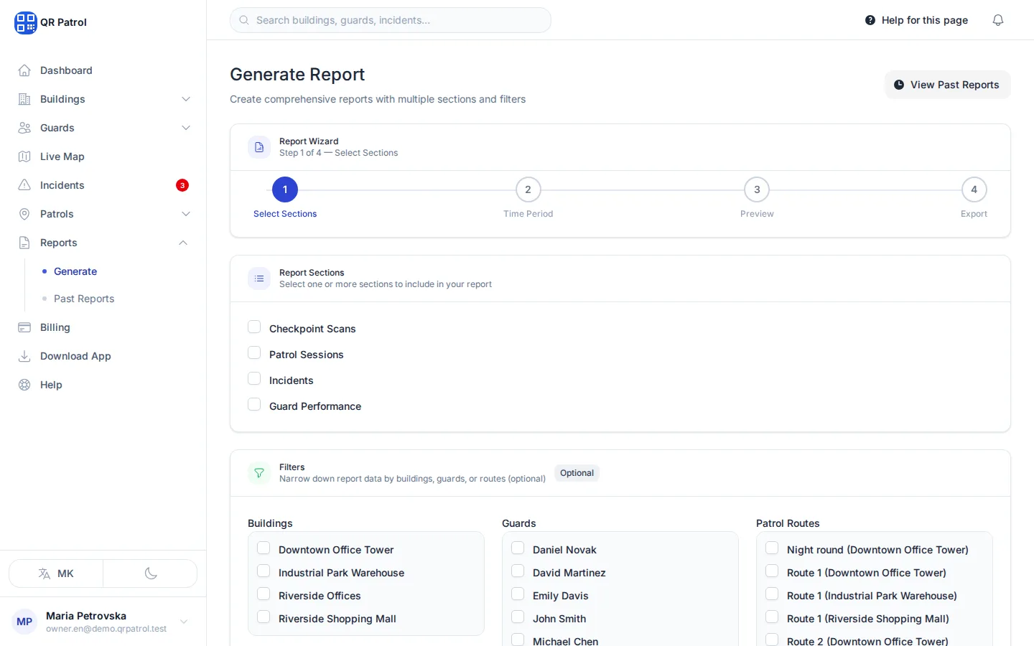Screen dimensions: 1034x646
Task: Focus the search buildings, guards, incidents field
Action: (x=391, y=20)
